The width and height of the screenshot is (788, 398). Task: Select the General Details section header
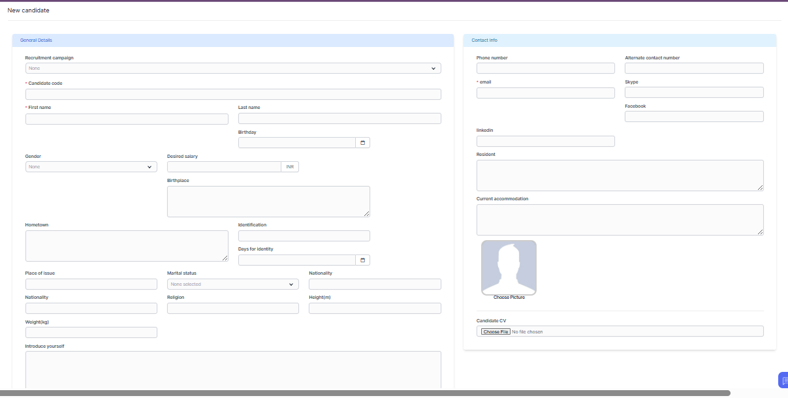tap(37, 40)
